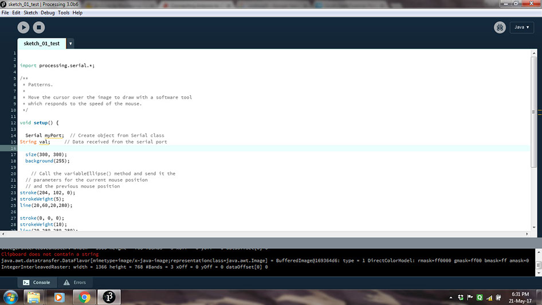The image size is (542, 305).
Task: Click the java.awt.datatransfer.DataFlavor console line
Action: coord(265,260)
